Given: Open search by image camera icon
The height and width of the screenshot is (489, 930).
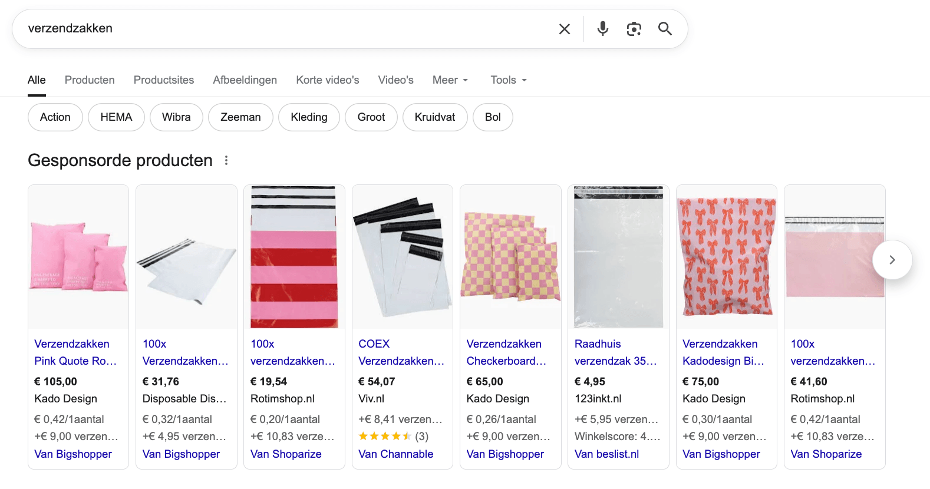Looking at the screenshot, I should [634, 29].
